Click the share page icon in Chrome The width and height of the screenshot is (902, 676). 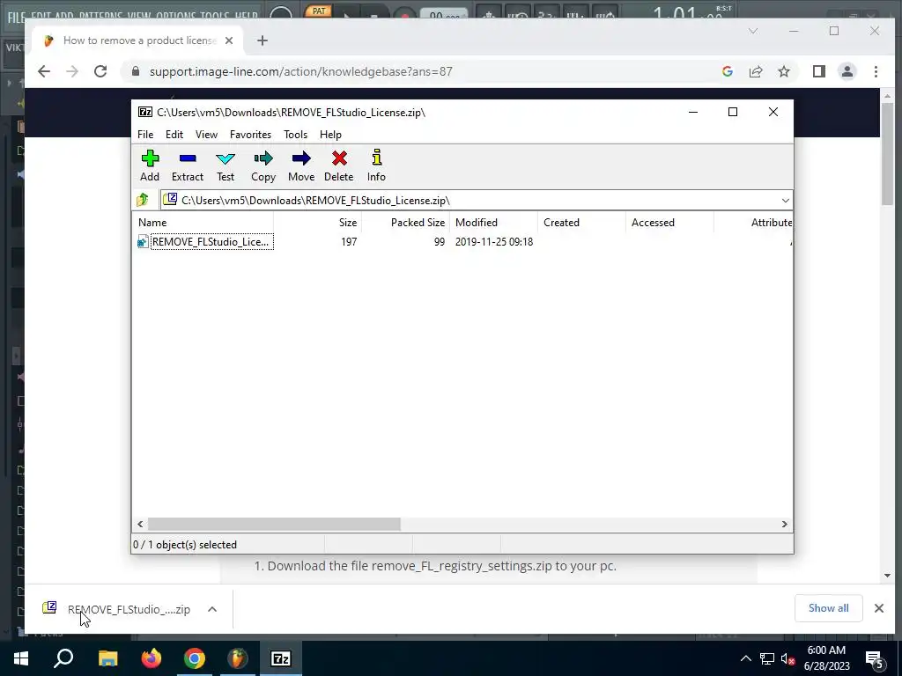click(x=756, y=71)
